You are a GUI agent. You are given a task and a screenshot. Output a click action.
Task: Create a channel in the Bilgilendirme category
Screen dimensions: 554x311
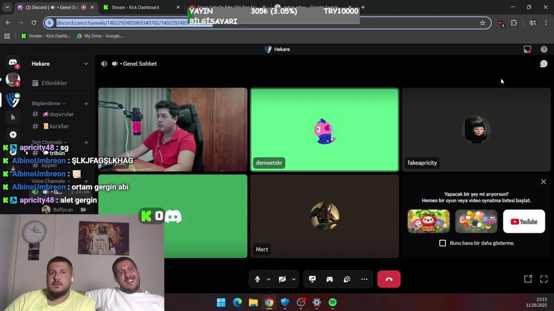(x=86, y=103)
